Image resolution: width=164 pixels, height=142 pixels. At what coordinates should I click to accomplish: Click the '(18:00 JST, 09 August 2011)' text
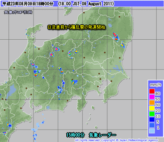pyautogui.click(x=86, y=4)
